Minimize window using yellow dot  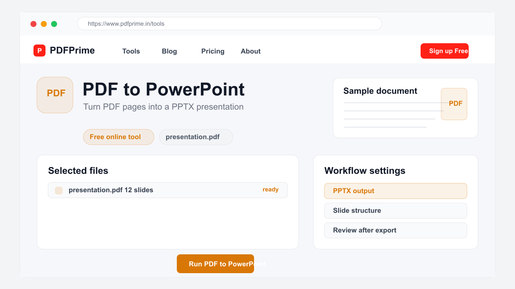point(44,24)
